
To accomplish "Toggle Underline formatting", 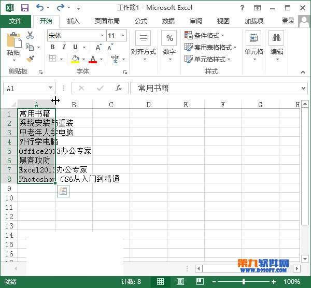I will [75, 47].
